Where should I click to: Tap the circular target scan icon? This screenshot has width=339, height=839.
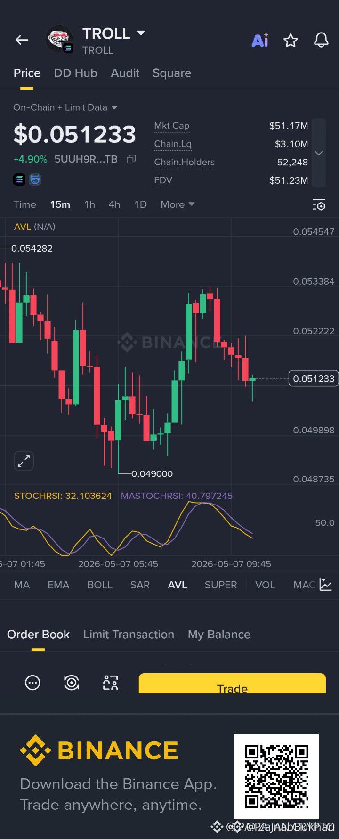[72, 683]
